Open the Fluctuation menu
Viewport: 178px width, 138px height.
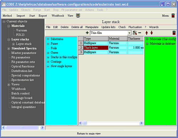[135, 27]
